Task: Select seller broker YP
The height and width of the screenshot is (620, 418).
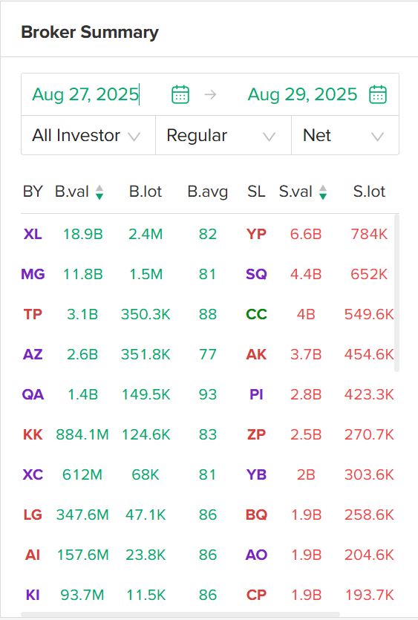Action: [x=256, y=234]
